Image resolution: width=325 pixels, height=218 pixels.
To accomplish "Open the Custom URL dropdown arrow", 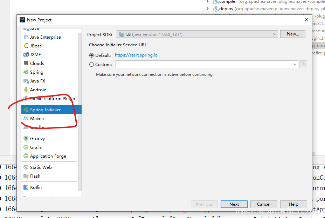I will pyautogui.click(x=295, y=64).
